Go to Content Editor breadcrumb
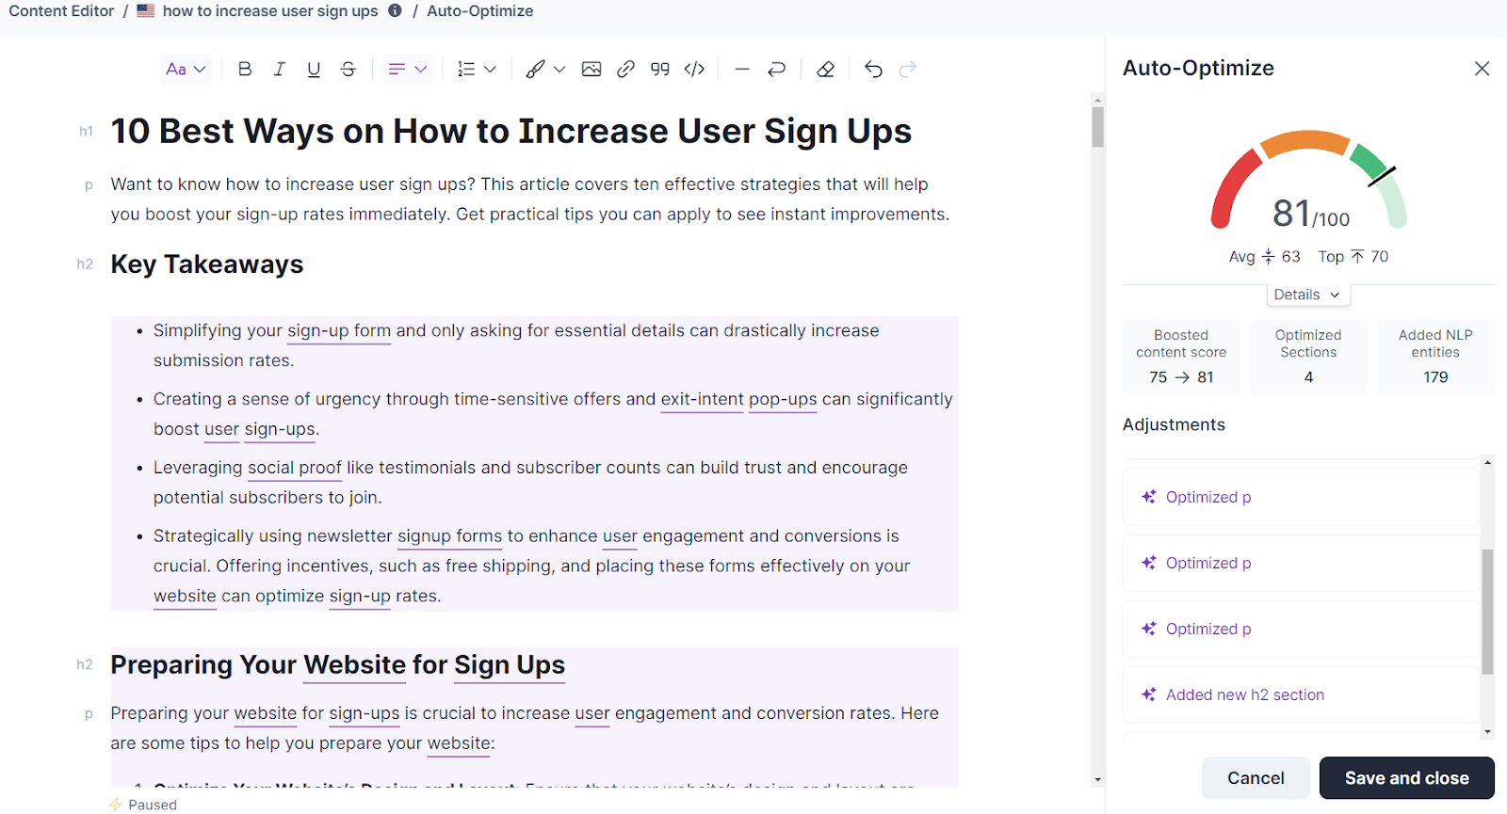Image resolution: width=1507 pixels, height=814 pixels. [x=61, y=11]
